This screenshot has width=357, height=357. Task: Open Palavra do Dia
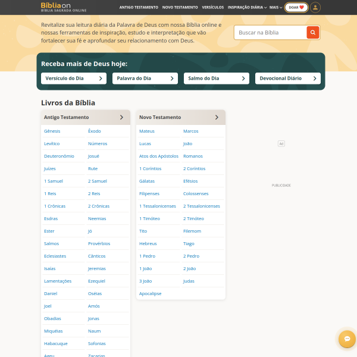[x=145, y=79]
